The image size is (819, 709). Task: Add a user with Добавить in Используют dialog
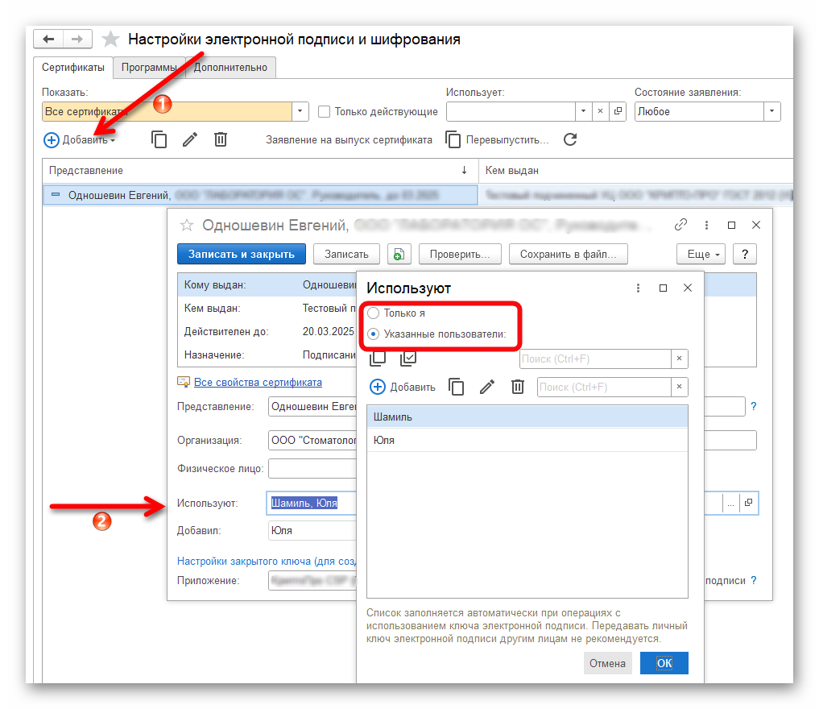click(x=403, y=388)
